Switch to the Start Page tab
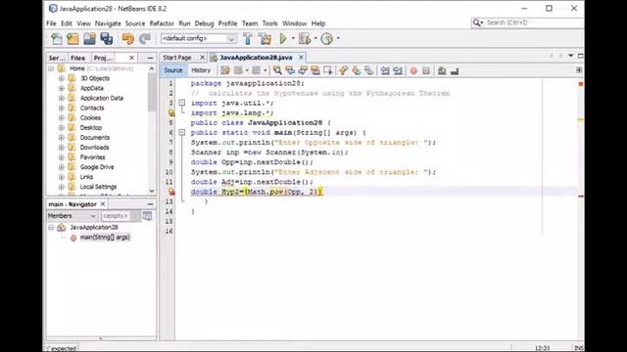The width and height of the screenshot is (627, 352). [x=177, y=58]
